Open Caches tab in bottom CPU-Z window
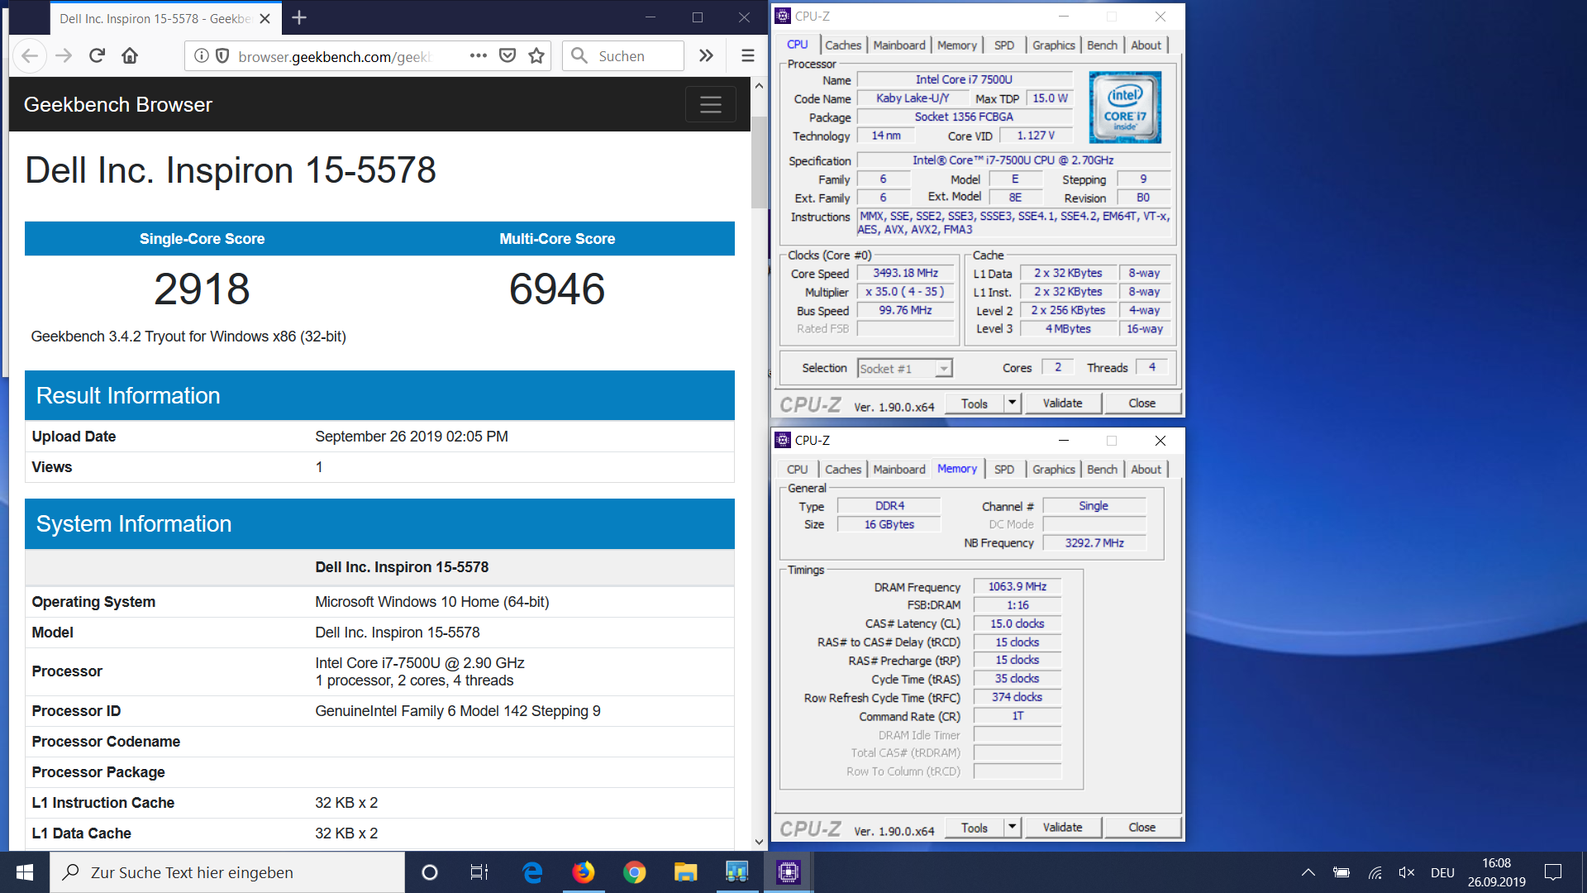The image size is (1587, 893). coord(842,469)
